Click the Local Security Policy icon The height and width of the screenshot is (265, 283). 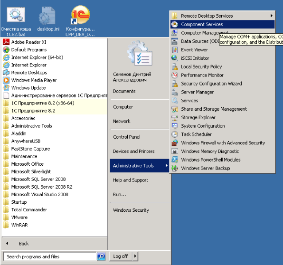[175, 66]
